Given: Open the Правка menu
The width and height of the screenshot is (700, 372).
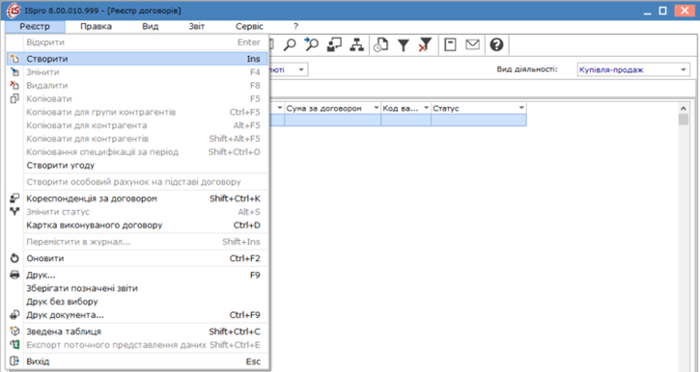Looking at the screenshot, I should pyautogui.click(x=96, y=26).
